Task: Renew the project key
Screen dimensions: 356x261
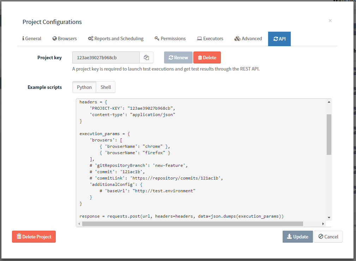Action: point(178,57)
